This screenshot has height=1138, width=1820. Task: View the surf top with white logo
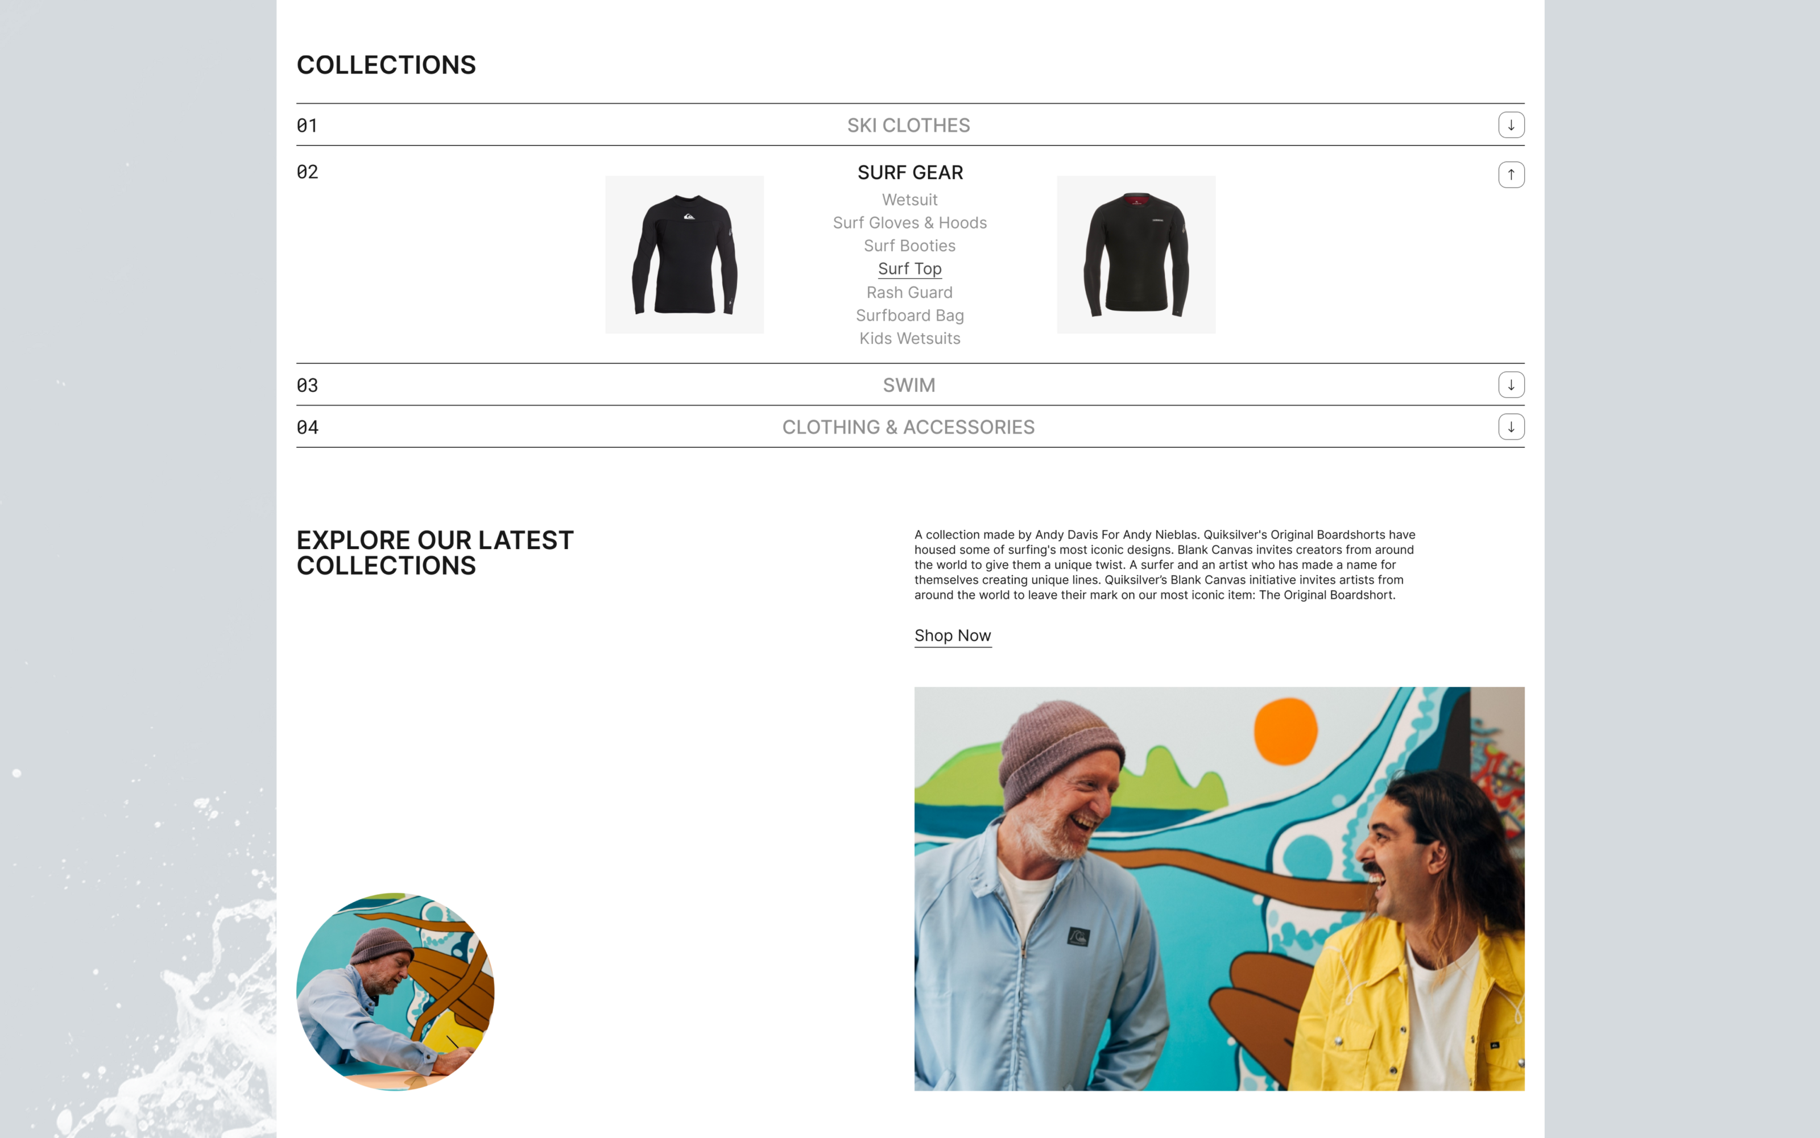[x=684, y=255]
